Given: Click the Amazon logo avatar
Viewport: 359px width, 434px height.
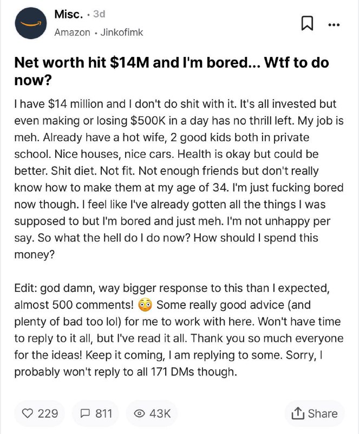Looking at the screenshot, I should 31,23.
